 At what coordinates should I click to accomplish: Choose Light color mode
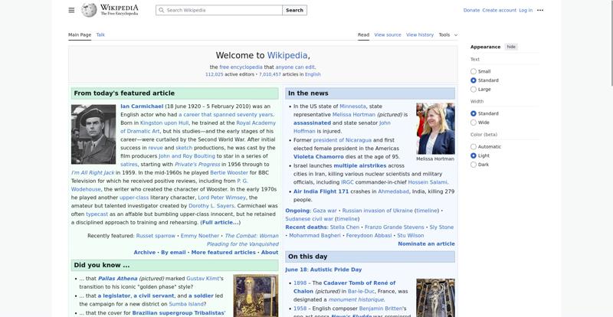point(474,155)
